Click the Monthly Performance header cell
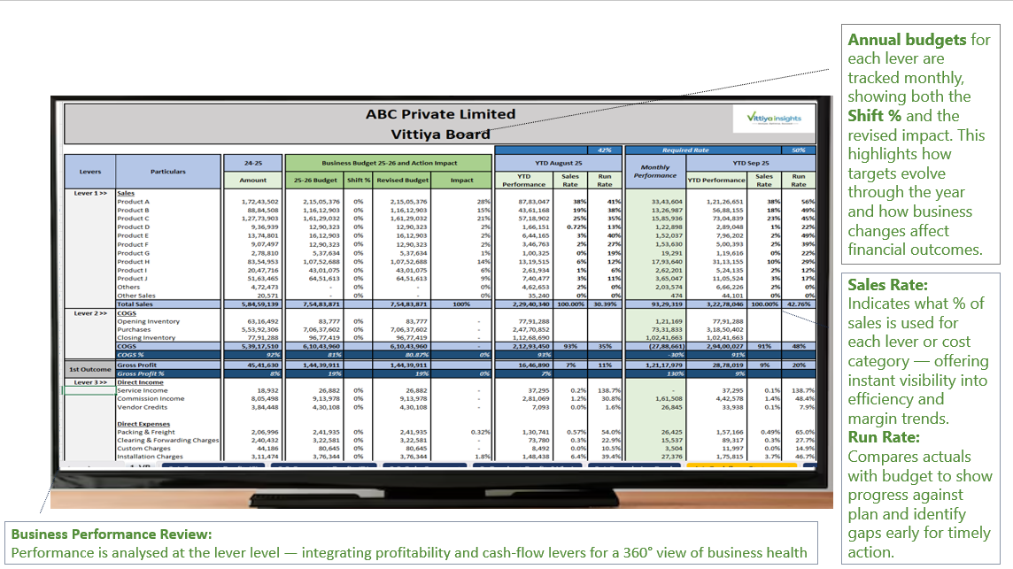 (654, 172)
